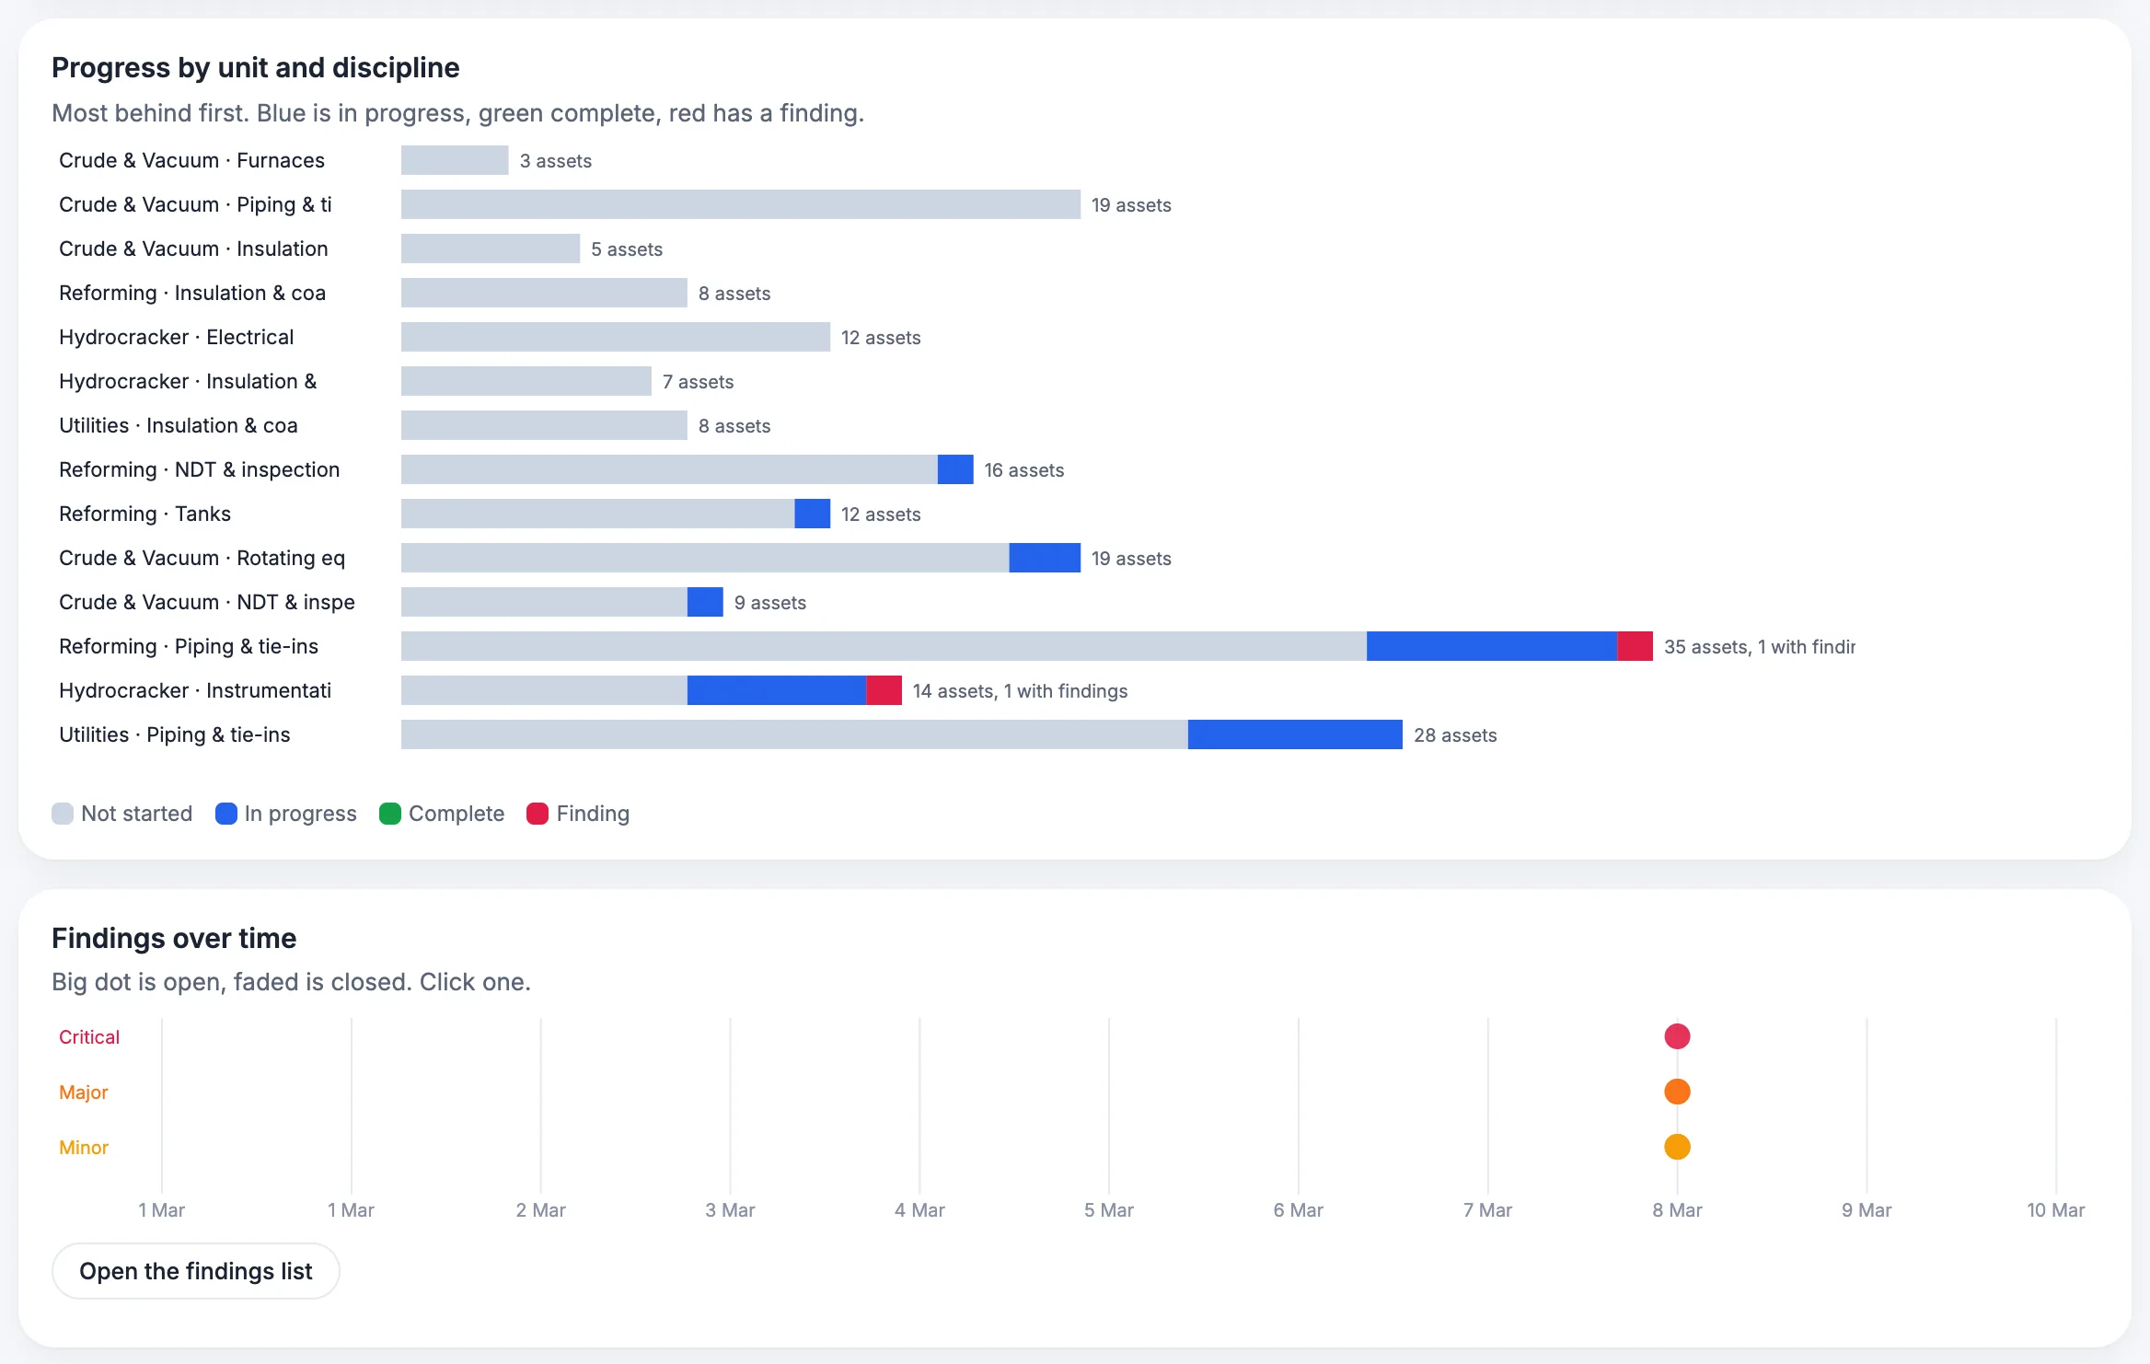This screenshot has height=1364, width=2150.
Task: Click the Crude & Vacuum Insulation bar
Action: pyautogui.click(x=491, y=249)
